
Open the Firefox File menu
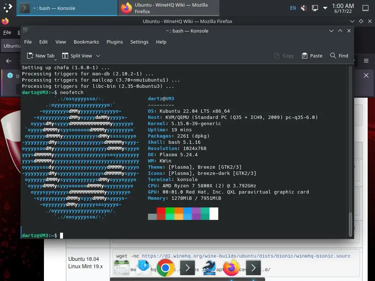(7, 32)
